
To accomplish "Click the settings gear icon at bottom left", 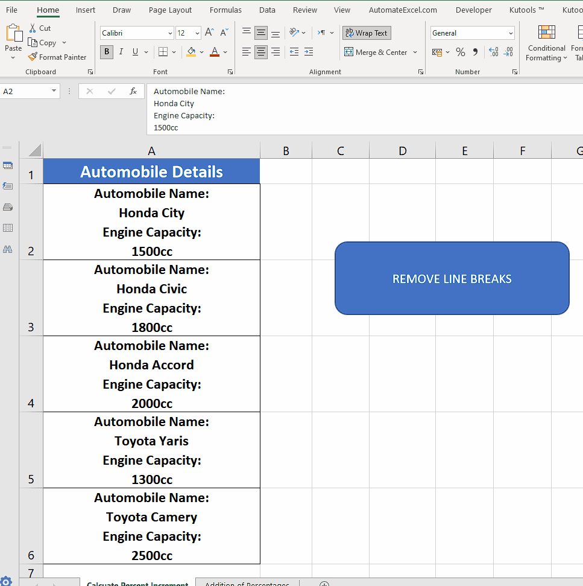I will pyautogui.click(x=7, y=581).
